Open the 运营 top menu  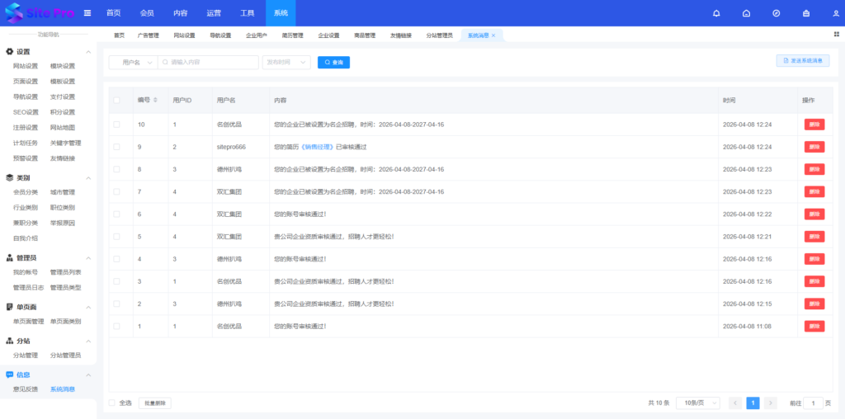(x=214, y=13)
